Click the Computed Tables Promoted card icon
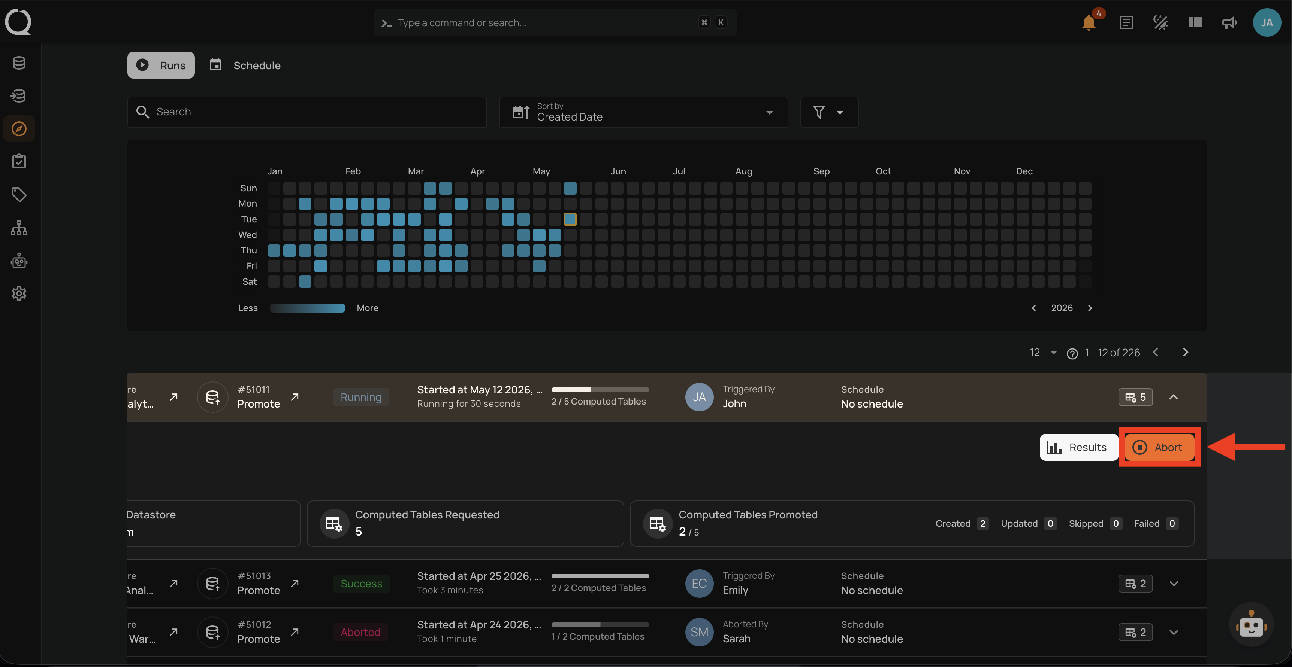Screen dimensions: 1292x667 click(x=658, y=524)
